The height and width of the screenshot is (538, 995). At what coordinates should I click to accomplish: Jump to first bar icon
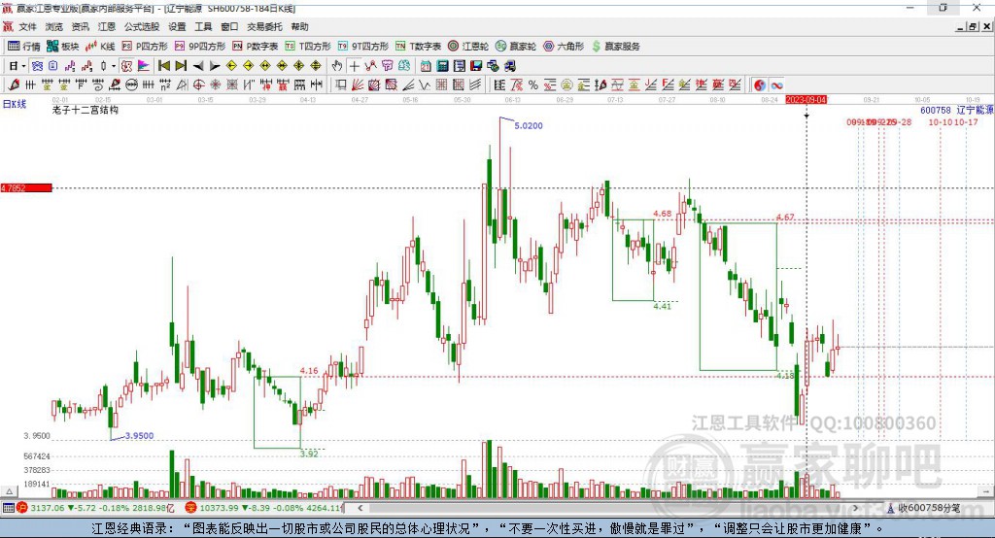coord(163,66)
